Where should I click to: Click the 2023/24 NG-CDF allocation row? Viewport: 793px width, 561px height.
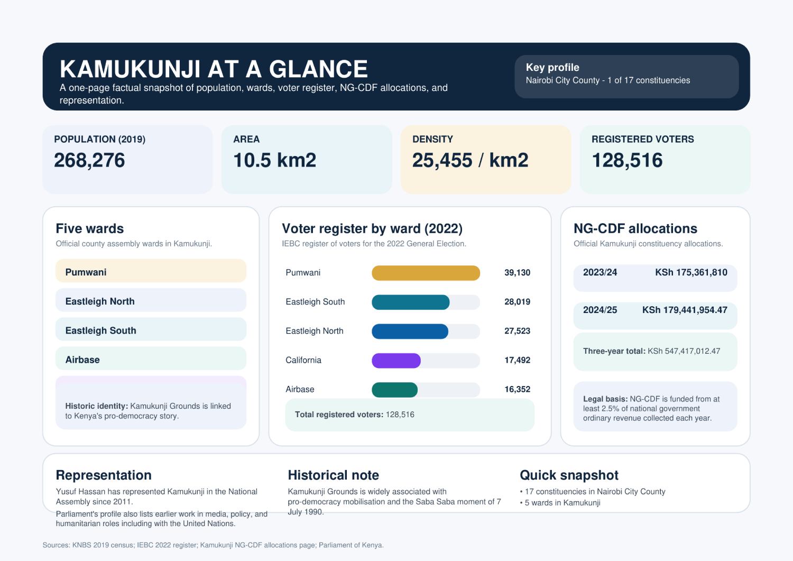[x=655, y=278]
